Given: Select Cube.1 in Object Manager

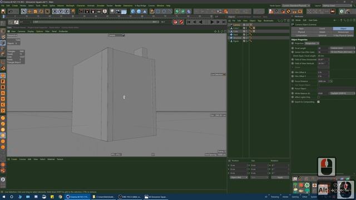Looking at the screenshot, I should click(x=236, y=28).
